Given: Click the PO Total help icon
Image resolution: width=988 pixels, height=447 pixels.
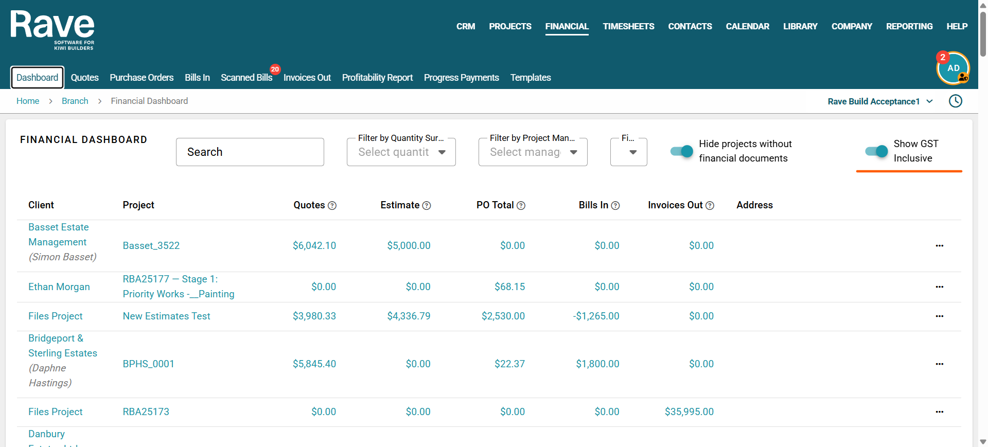Looking at the screenshot, I should click(x=521, y=205).
